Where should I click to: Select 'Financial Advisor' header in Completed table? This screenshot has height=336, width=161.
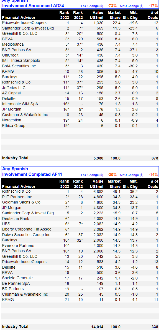point(19,187)
